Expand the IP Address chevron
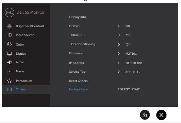 pyautogui.click(x=119, y=63)
